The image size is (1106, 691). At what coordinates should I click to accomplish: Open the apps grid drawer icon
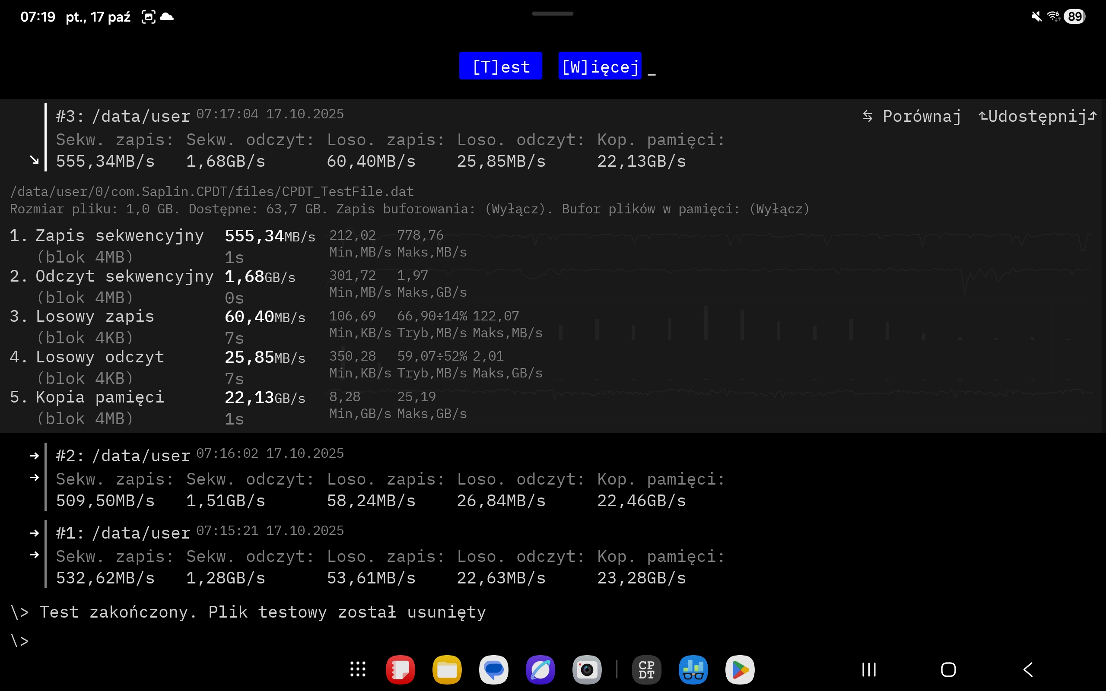(358, 669)
